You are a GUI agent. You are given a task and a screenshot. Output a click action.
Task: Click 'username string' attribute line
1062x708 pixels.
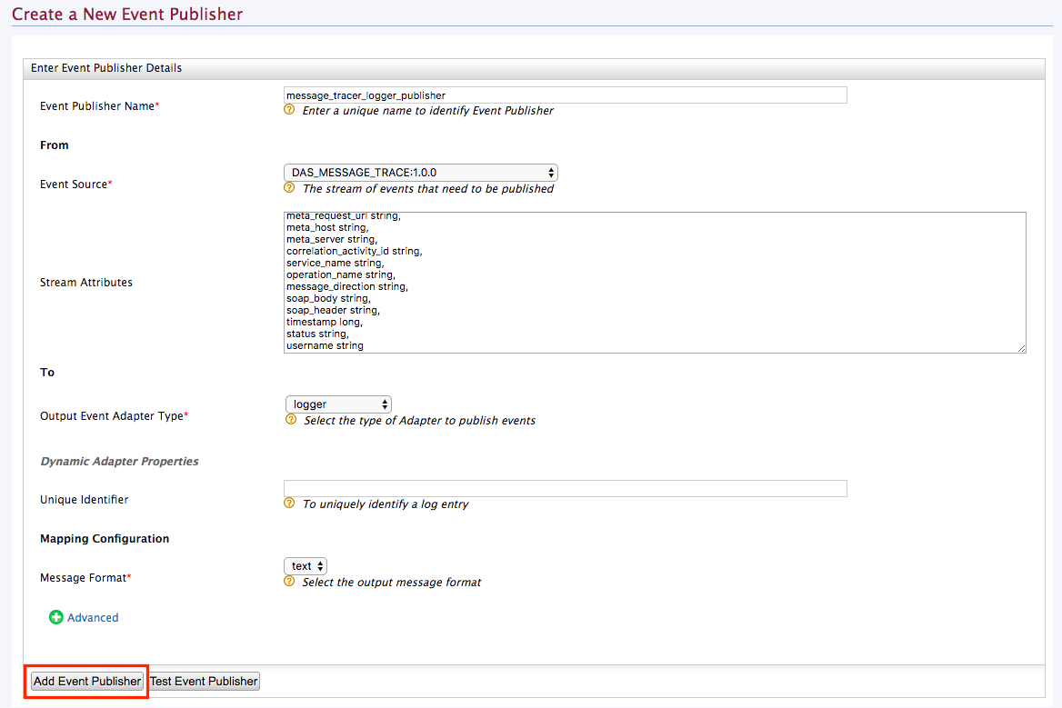click(x=326, y=346)
